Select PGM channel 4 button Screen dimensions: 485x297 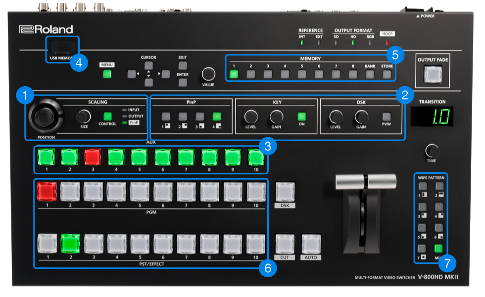pyautogui.click(x=116, y=192)
